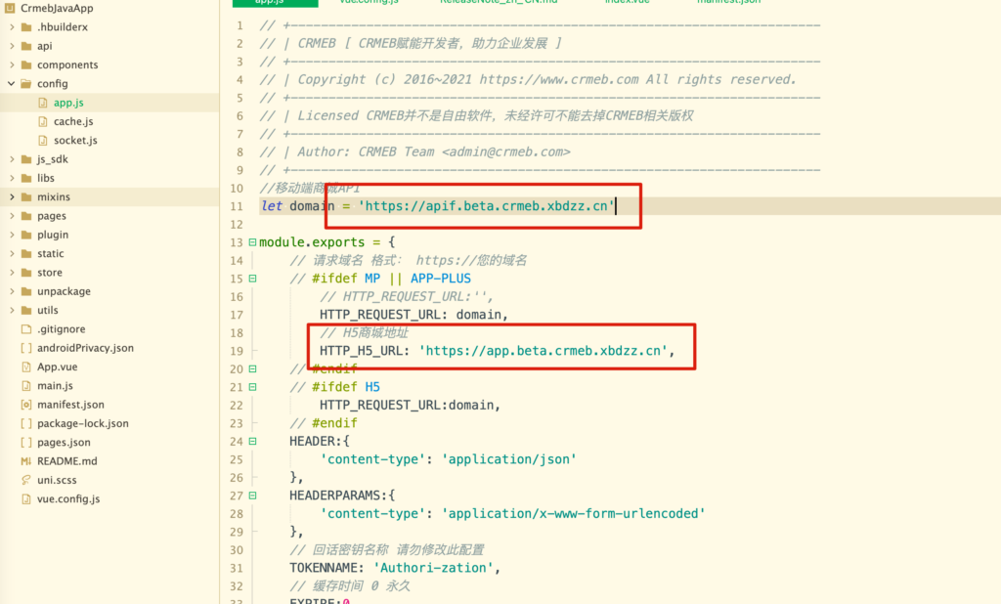Click the .gitignore file icon

[x=26, y=328]
